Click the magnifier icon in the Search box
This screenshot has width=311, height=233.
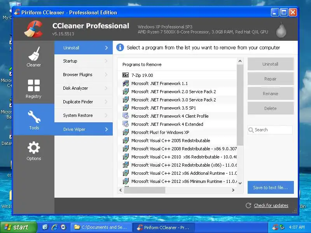pos(251,130)
